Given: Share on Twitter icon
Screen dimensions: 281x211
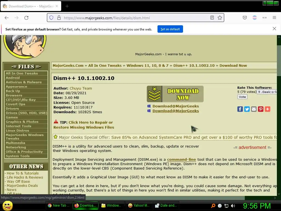Looking at the screenshot, I should 247,109.
